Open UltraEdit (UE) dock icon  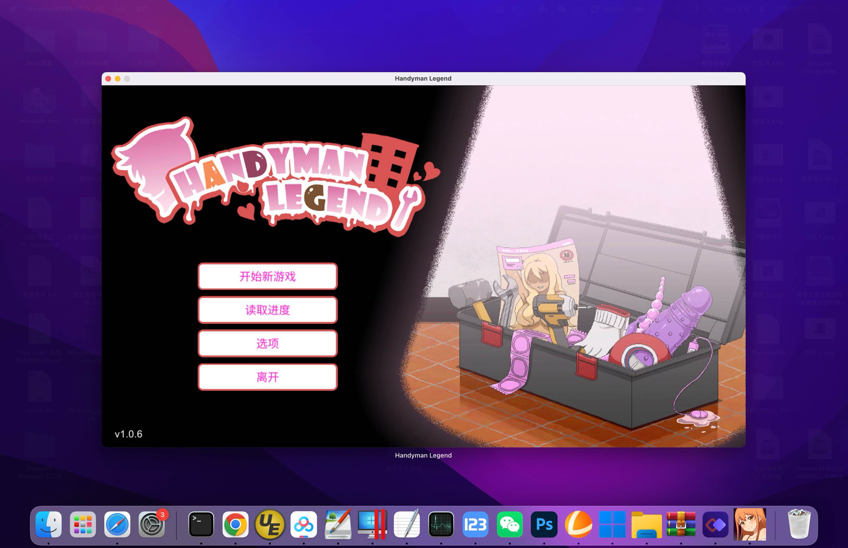tap(270, 524)
